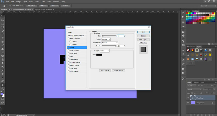The width and height of the screenshot is (217, 116).
Task: Open the Character panel icon
Action: 183,51
